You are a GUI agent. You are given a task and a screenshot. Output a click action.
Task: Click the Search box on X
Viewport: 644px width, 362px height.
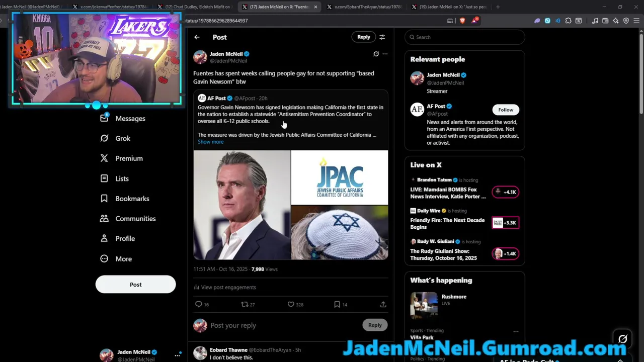464,37
